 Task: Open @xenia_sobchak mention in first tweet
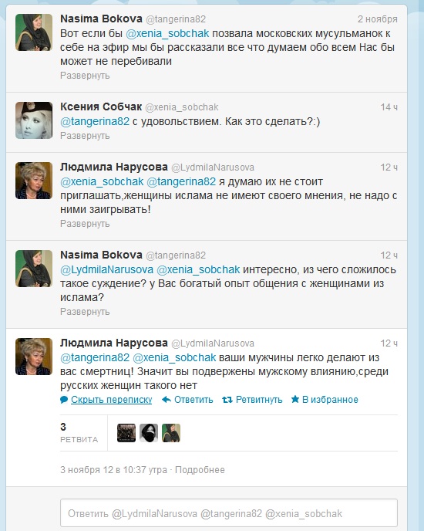[x=167, y=33]
